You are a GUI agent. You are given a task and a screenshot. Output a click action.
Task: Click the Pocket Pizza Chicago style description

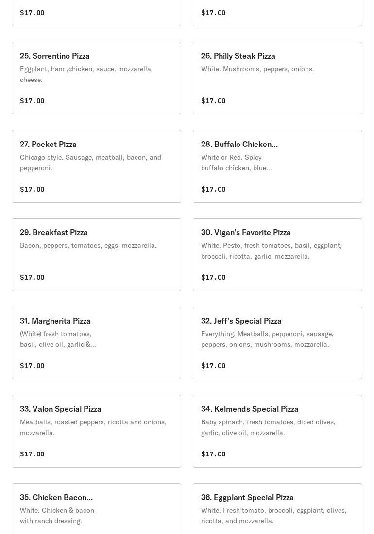point(90,162)
